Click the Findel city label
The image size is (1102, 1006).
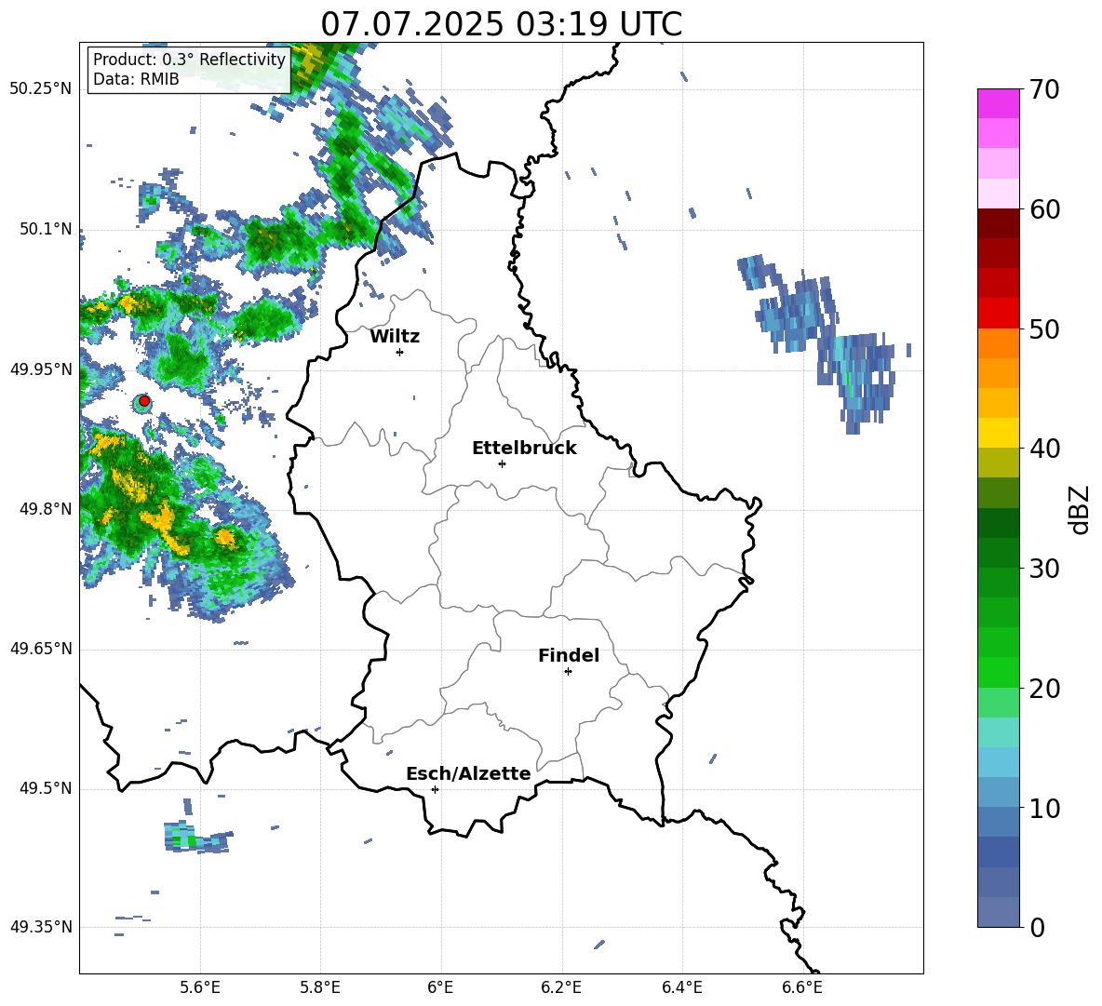click(x=569, y=655)
